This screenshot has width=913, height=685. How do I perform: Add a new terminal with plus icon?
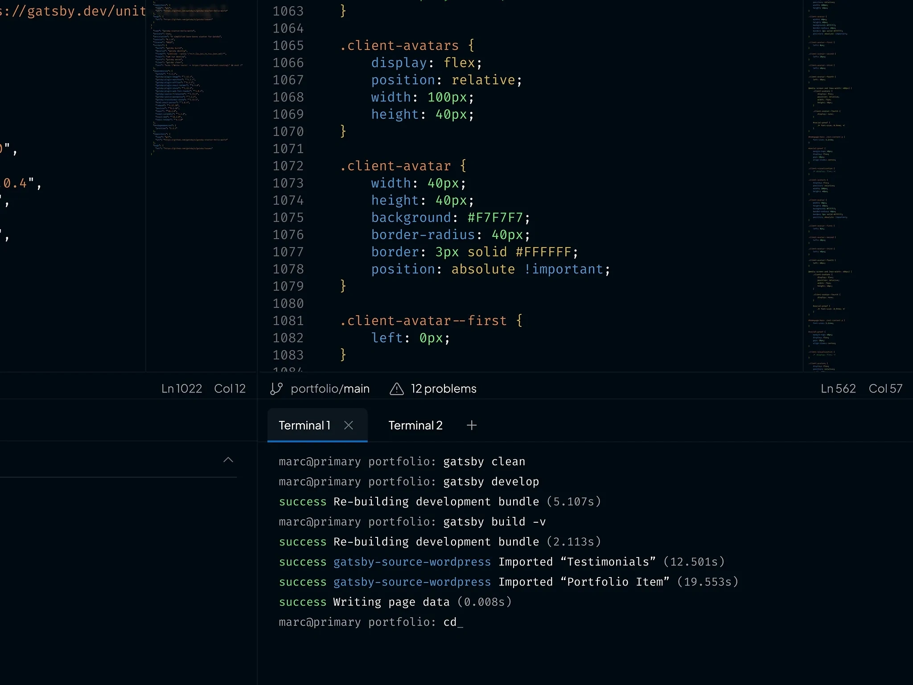point(472,425)
